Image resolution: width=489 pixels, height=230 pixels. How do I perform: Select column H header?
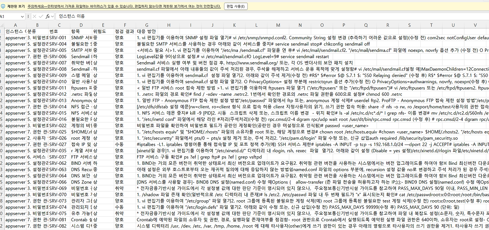point(168,25)
